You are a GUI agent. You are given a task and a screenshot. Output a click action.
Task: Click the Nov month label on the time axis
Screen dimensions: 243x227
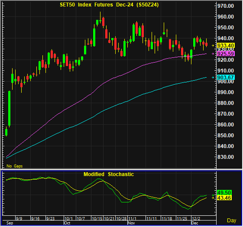click(x=131, y=223)
